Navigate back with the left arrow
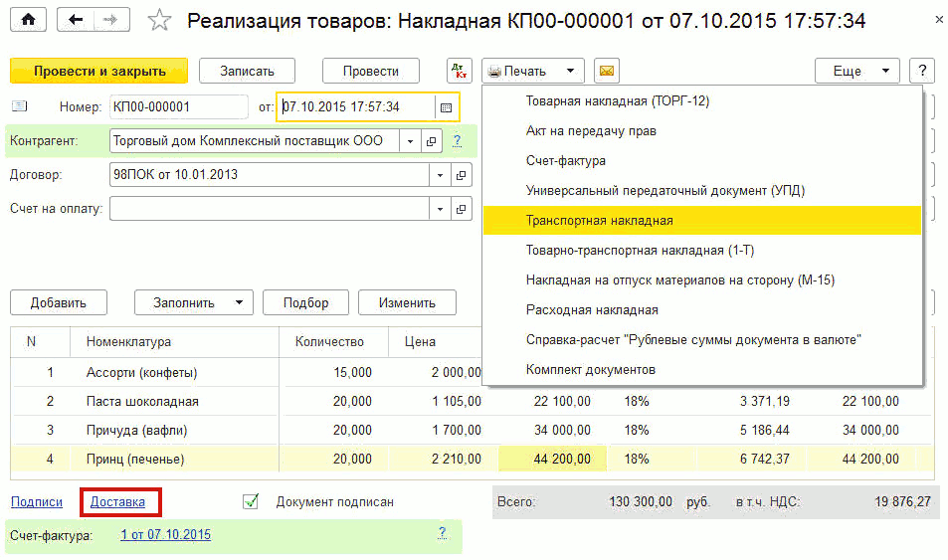 (x=76, y=20)
